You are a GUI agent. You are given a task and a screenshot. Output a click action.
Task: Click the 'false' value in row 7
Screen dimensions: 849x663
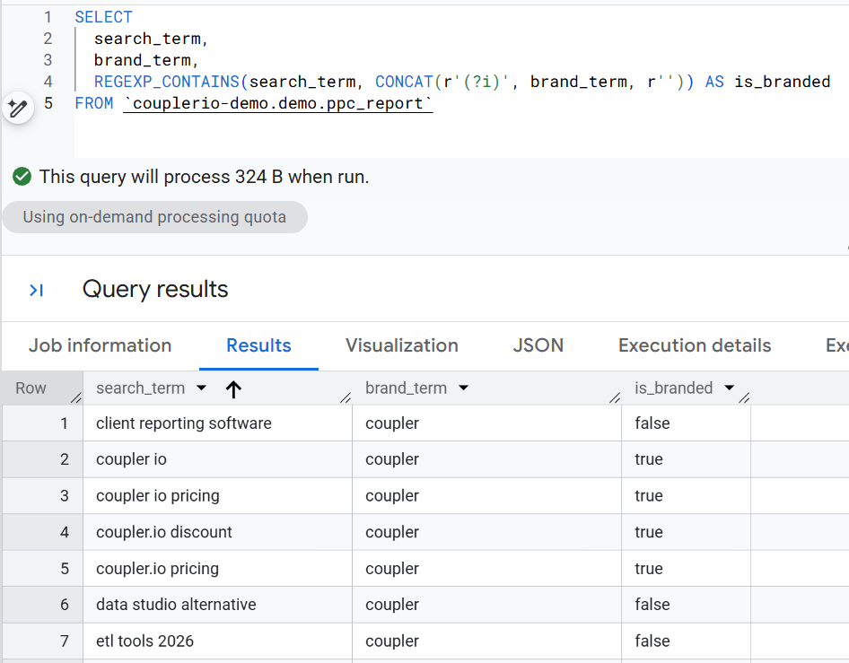click(x=652, y=641)
